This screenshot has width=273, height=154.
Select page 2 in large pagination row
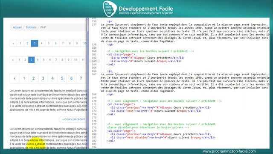click(x=33, y=78)
